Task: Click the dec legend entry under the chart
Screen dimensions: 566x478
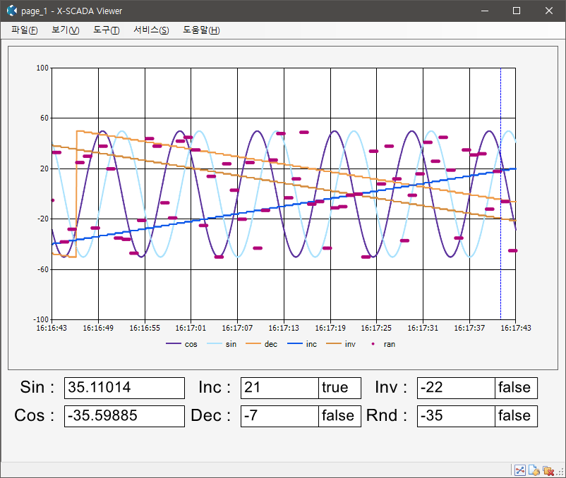Action: click(261, 344)
